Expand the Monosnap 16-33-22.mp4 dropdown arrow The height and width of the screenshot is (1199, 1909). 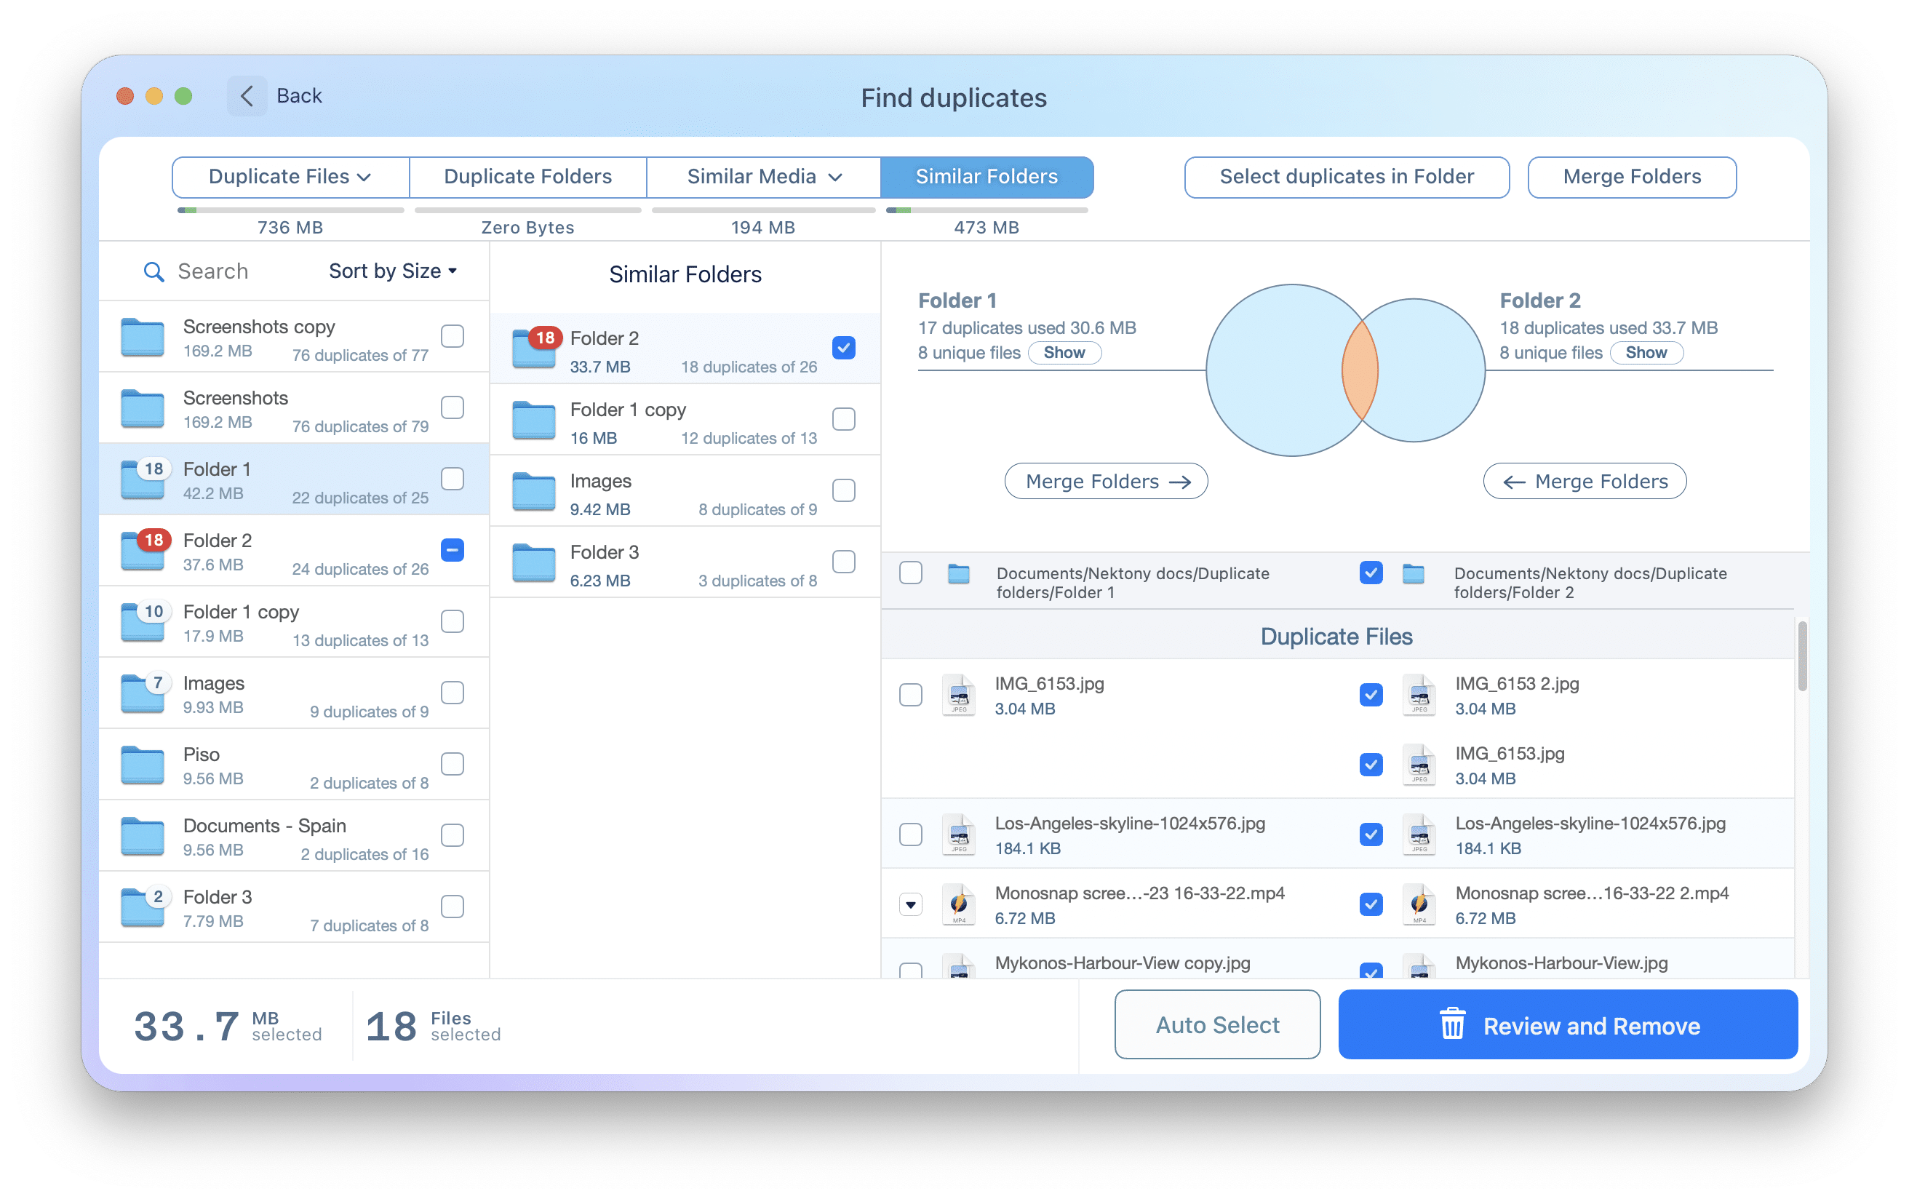tap(911, 905)
